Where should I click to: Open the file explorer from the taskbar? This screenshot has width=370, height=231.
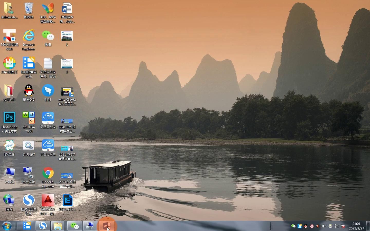coord(58,226)
